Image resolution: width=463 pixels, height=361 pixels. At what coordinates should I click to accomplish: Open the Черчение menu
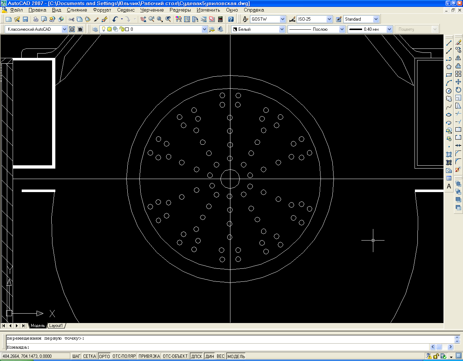click(152, 10)
